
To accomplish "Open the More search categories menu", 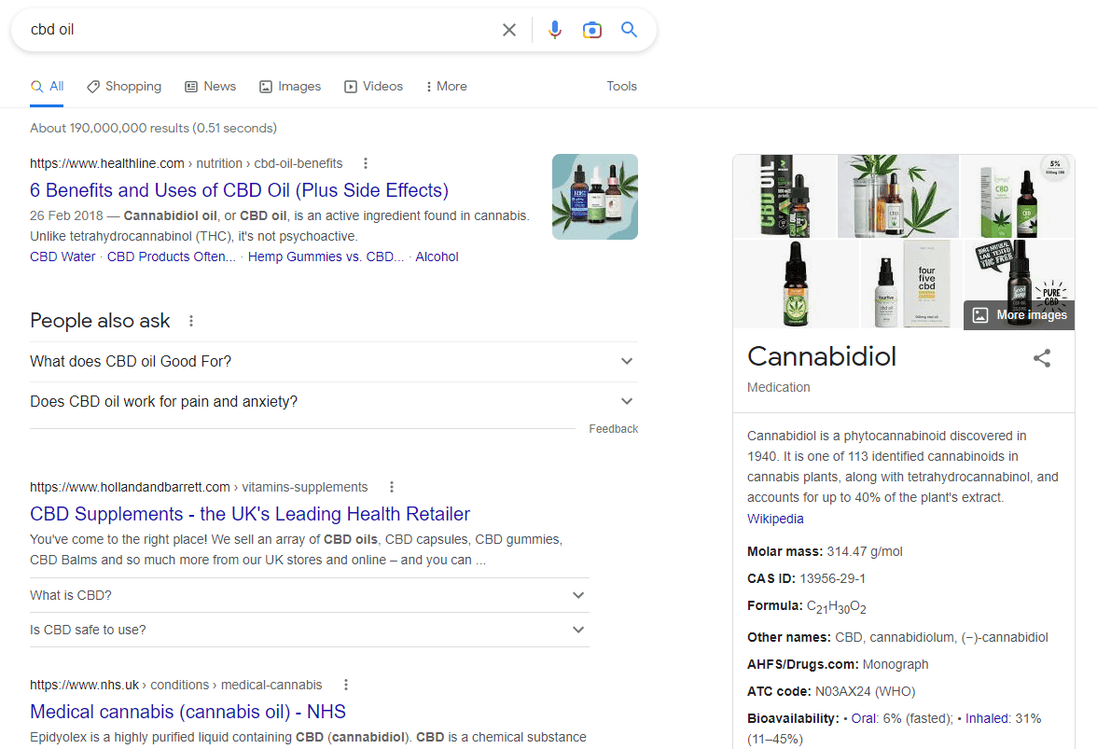I will 446,86.
